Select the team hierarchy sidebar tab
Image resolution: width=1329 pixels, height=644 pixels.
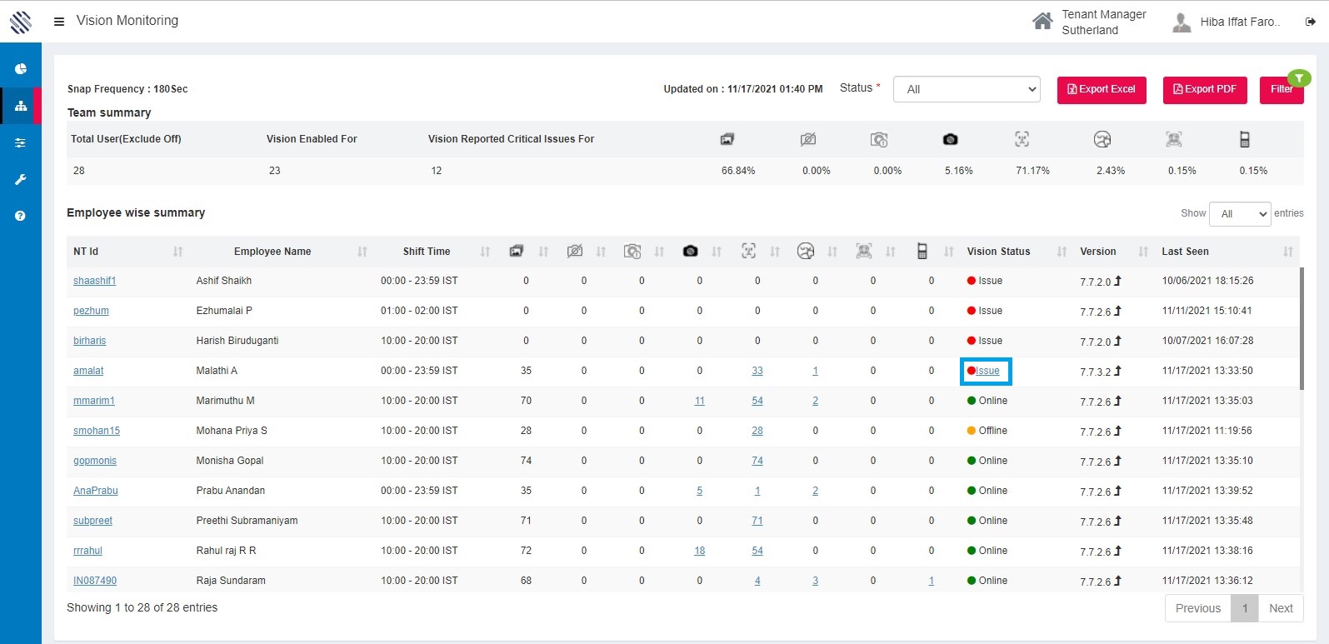[21, 106]
